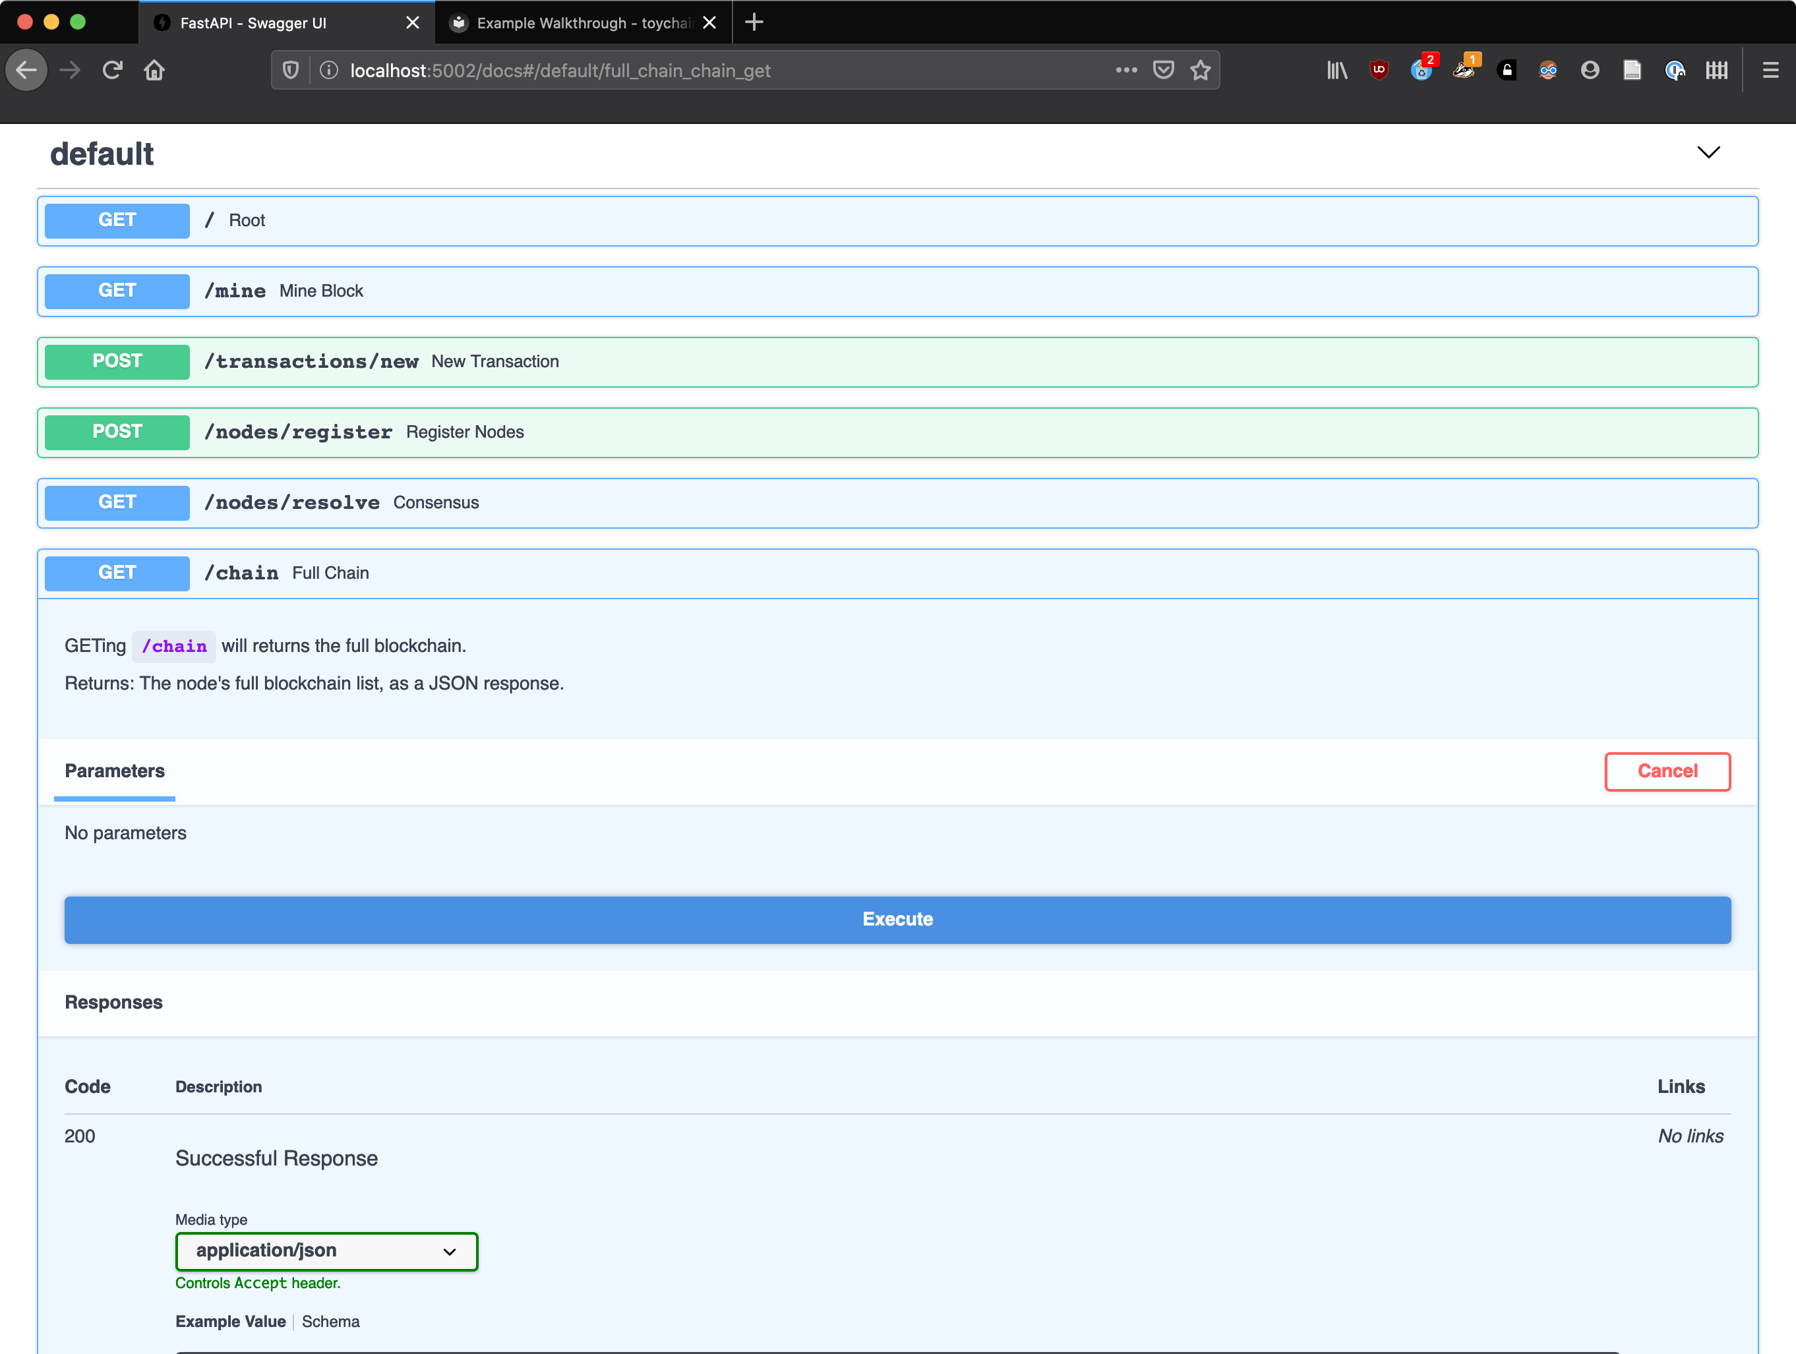Click the Responses heading

pos(113,1003)
